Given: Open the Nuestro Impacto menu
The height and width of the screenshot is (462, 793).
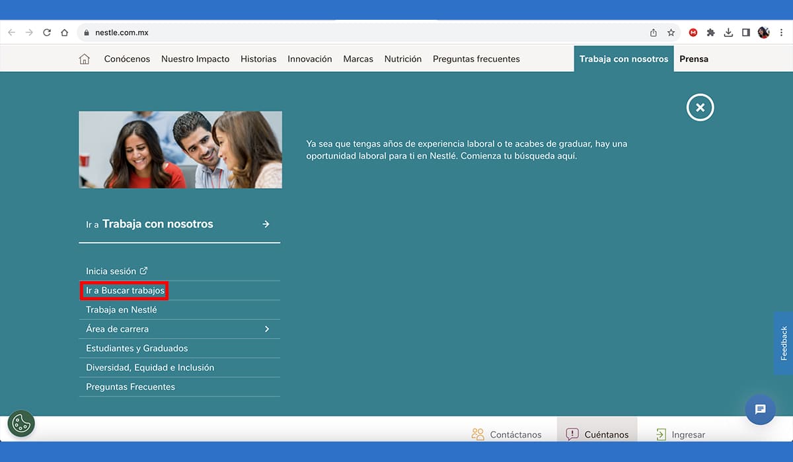Looking at the screenshot, I should point(196,59).
